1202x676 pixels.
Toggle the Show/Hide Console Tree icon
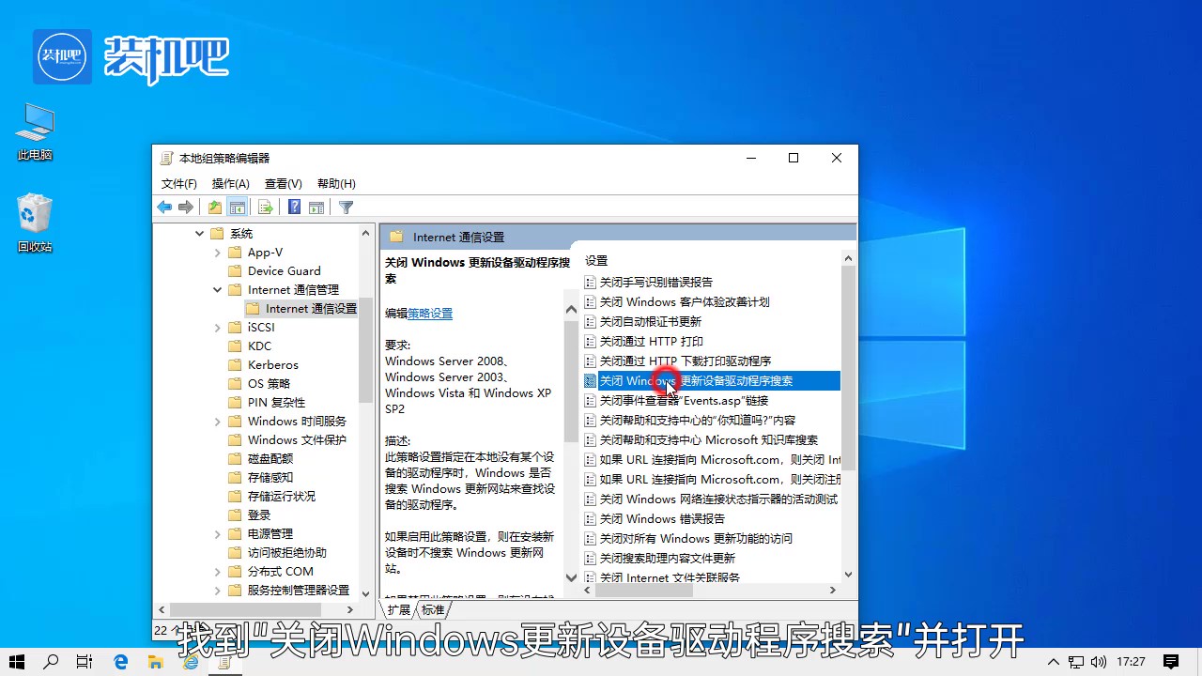(x=237, y=207)
